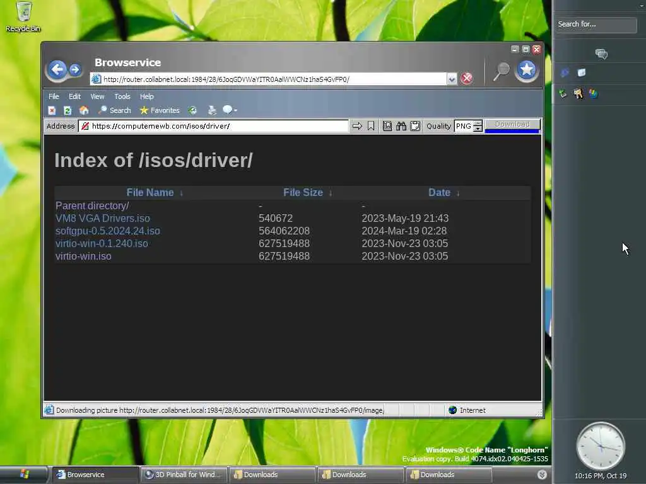Open the Recycle Bin desktop icon
This screenshot has height=484, width=646.
(23, 16)
